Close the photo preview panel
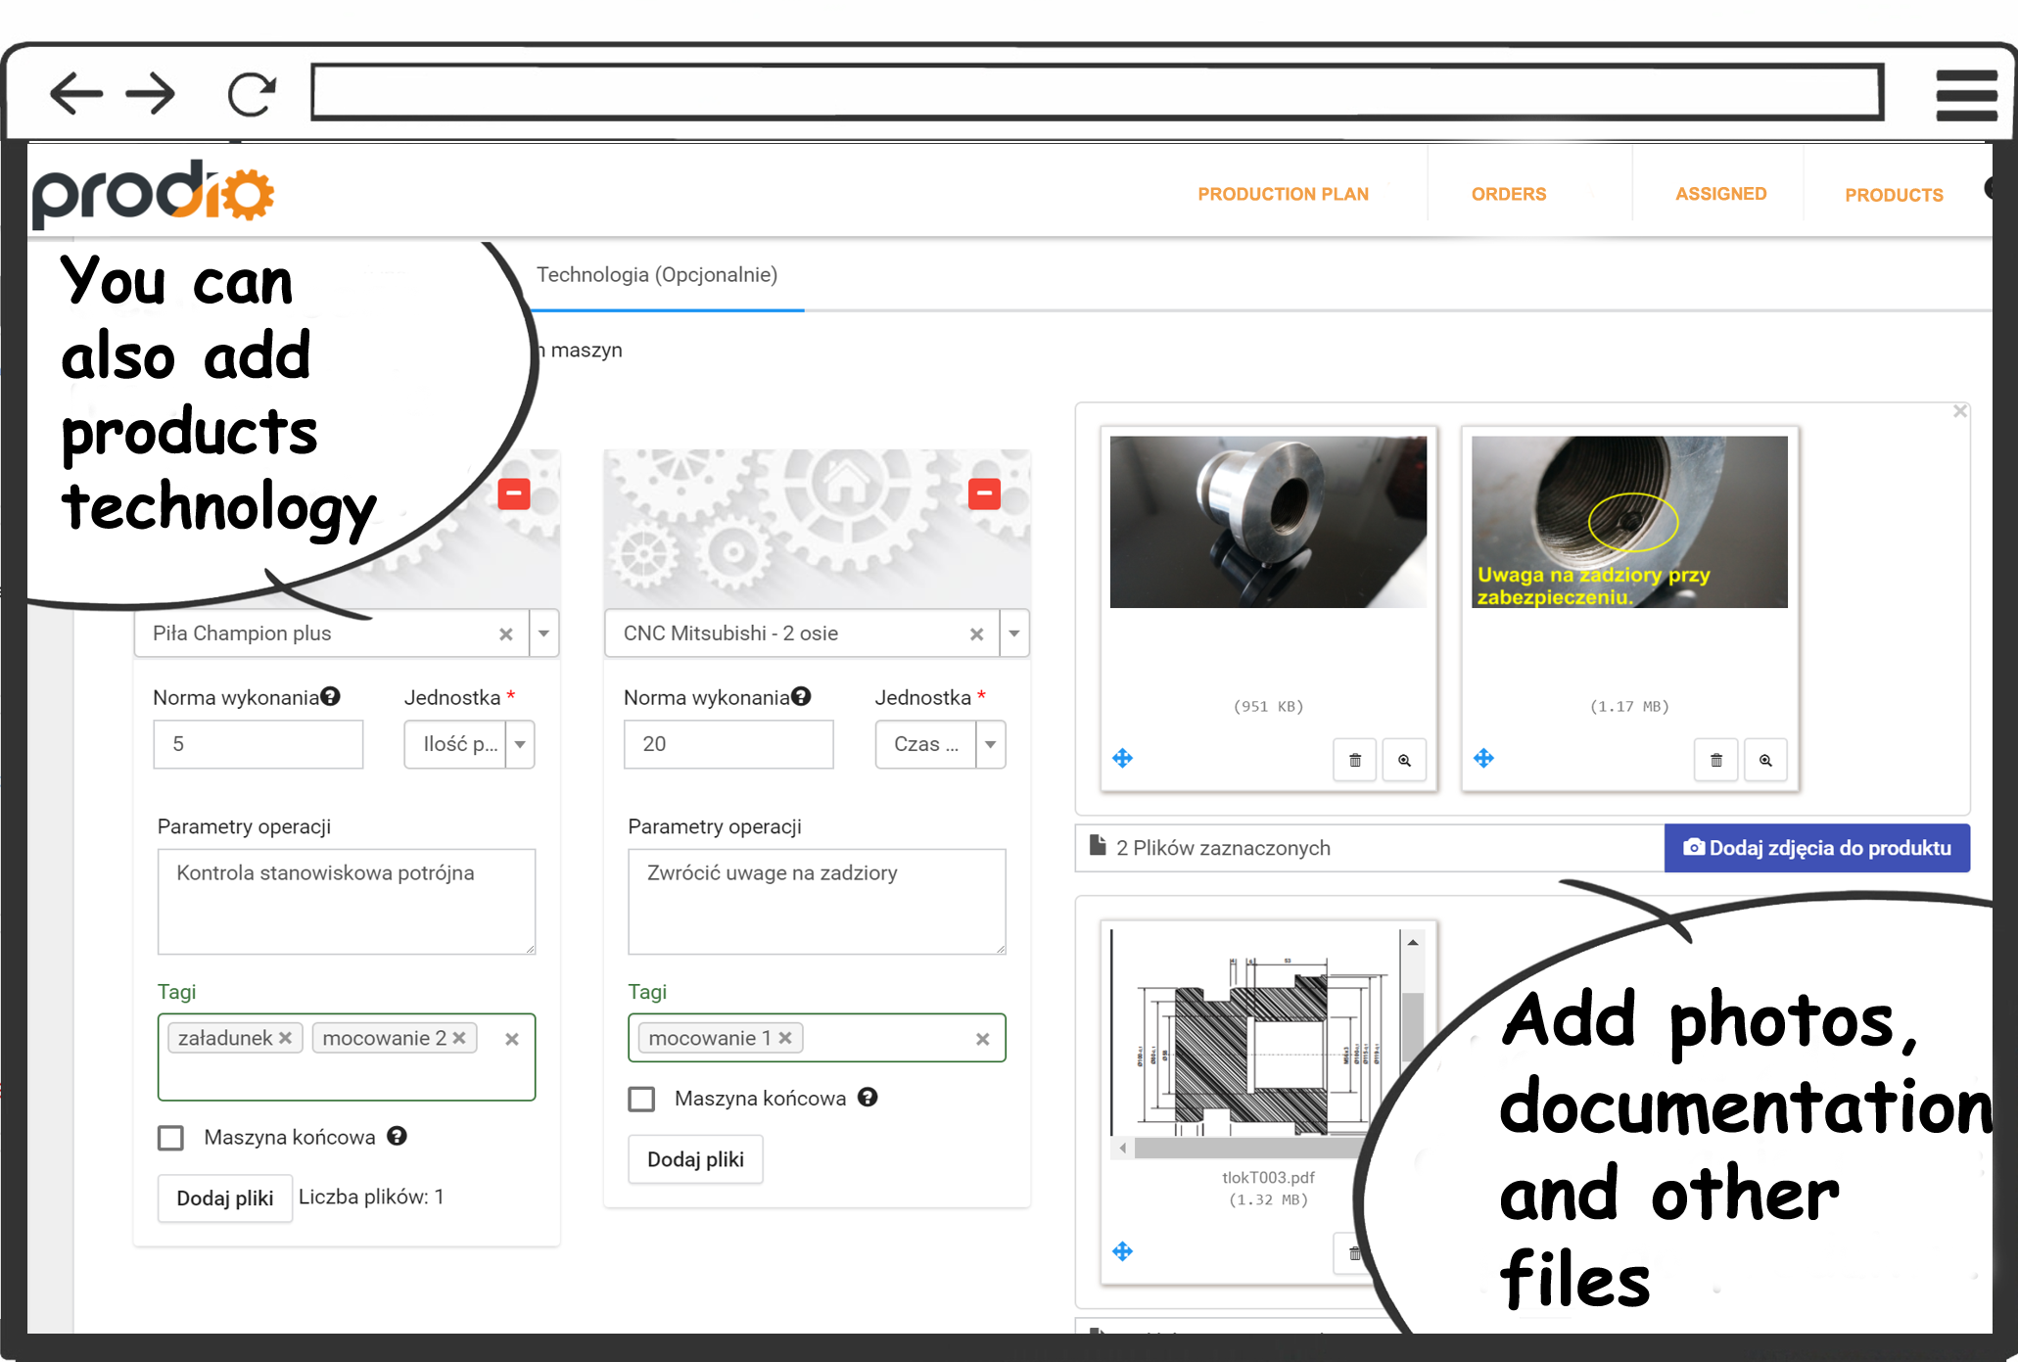 tap(1960, 411)
